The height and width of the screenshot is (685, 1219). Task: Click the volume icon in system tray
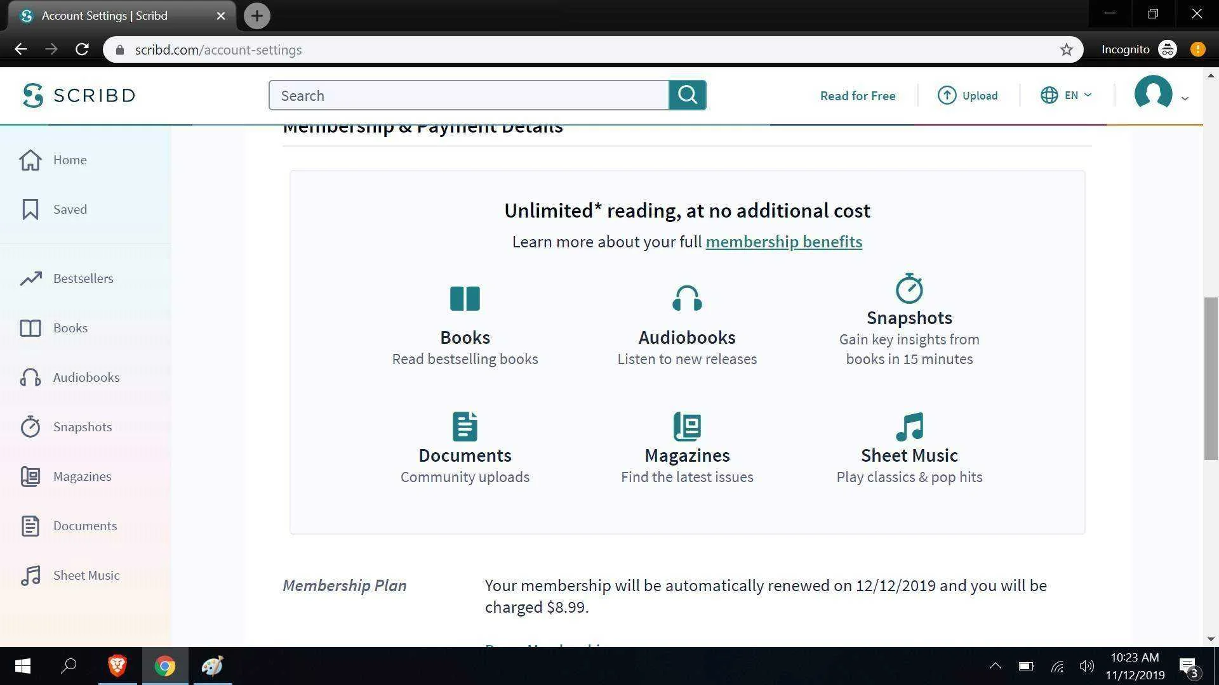1086,666
